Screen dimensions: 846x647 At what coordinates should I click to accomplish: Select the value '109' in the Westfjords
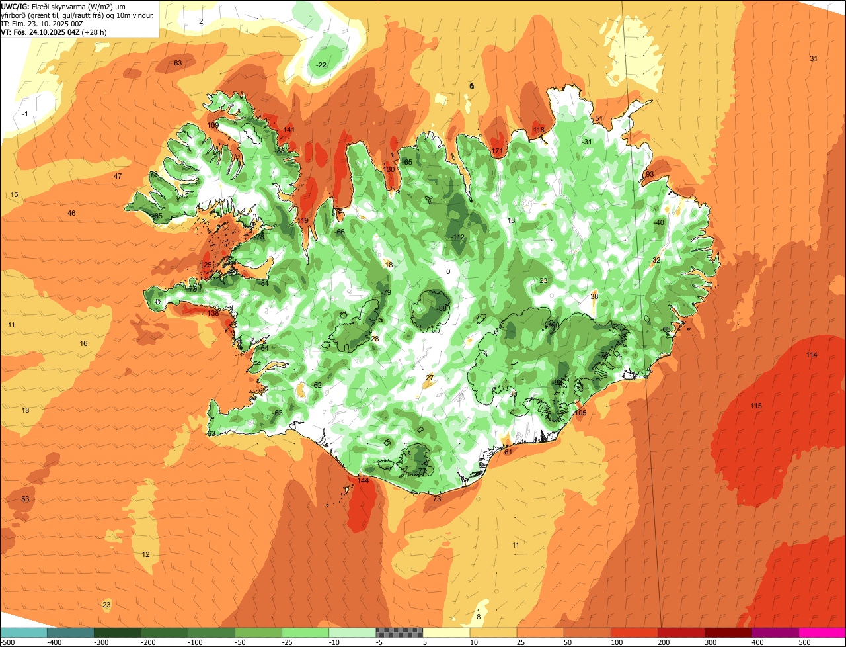[213, 125]
